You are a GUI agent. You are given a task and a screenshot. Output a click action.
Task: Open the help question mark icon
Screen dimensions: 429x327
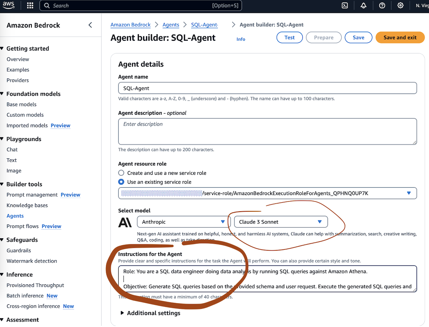point(382,5)
